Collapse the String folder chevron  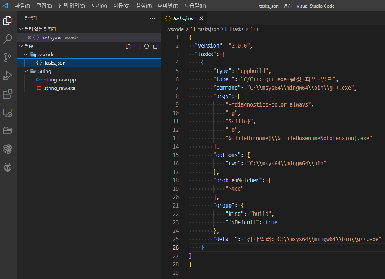pyautogui.click(x=26, y=71)
